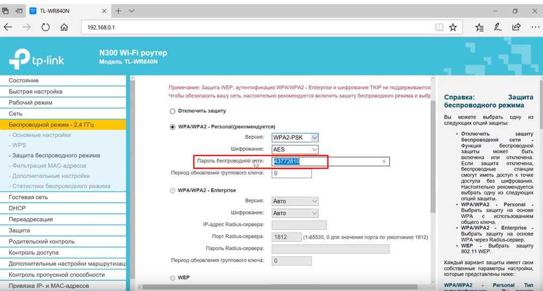This screenshot has height=291, width=543.
Task: Open new browser tab plus icon
Action: pyautogui.click(x=118, y=11)
